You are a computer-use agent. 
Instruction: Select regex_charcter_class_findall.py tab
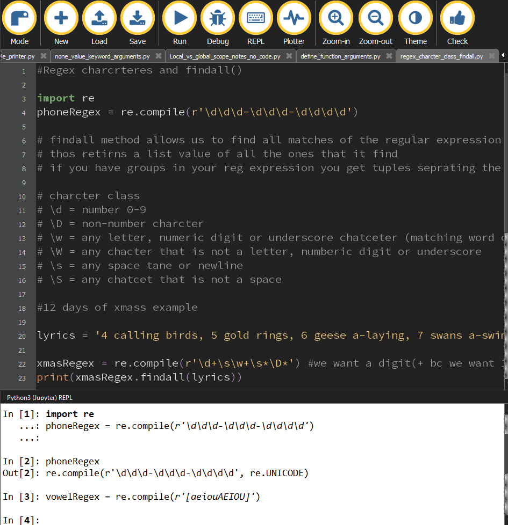441,56
